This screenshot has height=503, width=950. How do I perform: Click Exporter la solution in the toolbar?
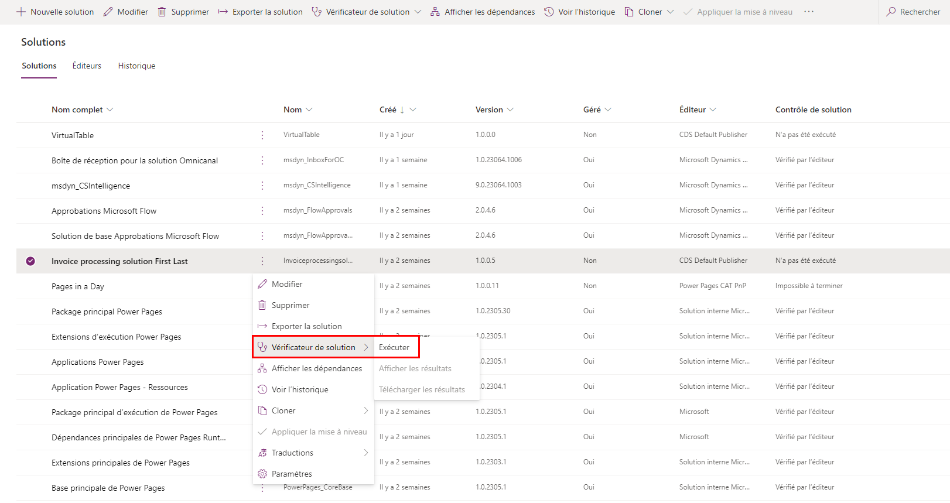[x=268, y=12]
